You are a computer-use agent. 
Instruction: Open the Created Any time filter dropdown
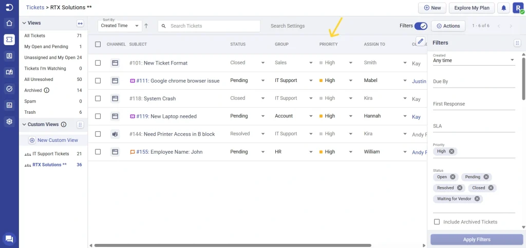coord(474,59)
